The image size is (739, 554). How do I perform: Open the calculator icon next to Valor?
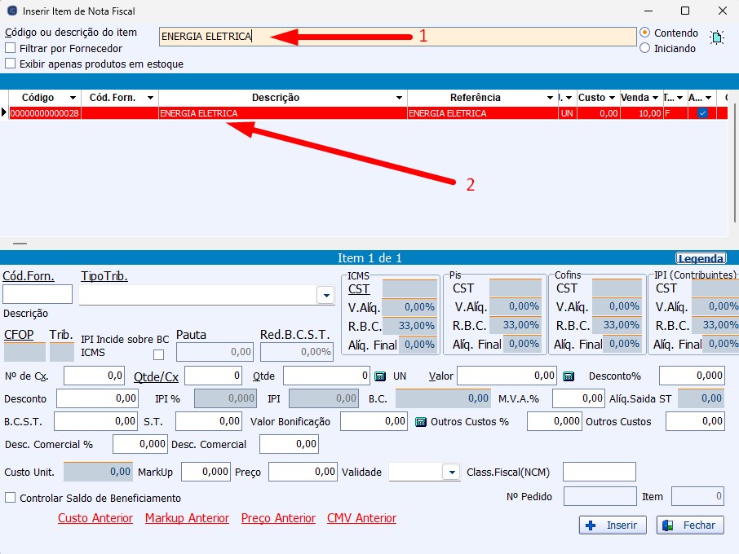(x=569, y=376)
